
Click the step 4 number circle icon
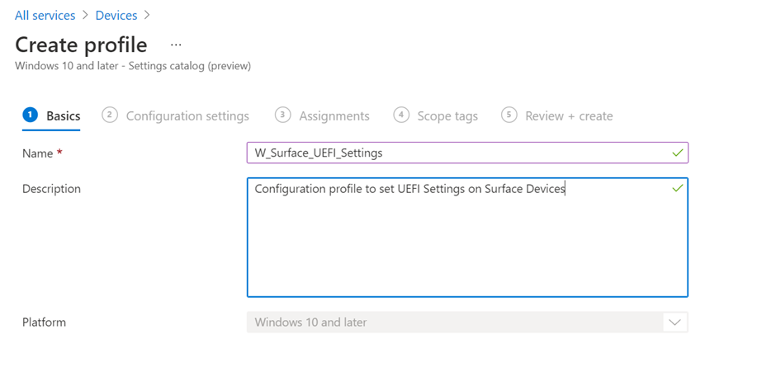click(401, 115)
